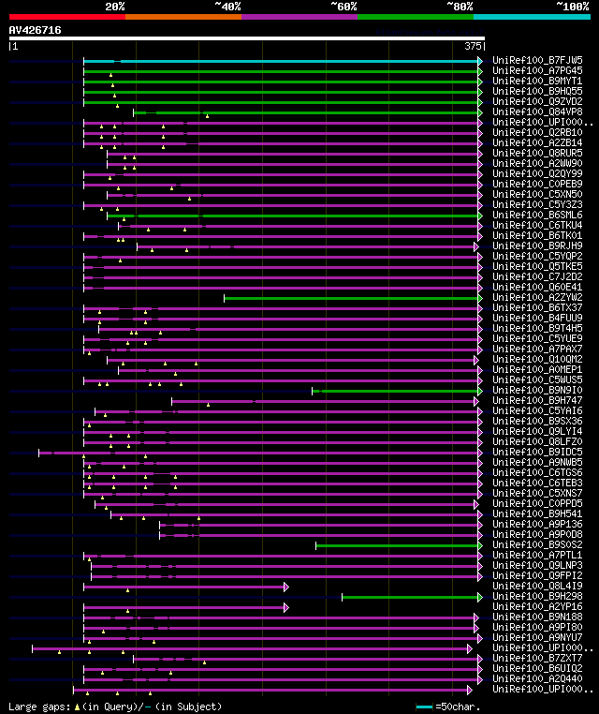Click the green ~80% identity color bar
Screen dimensions: 599x714
click(416, 17)
